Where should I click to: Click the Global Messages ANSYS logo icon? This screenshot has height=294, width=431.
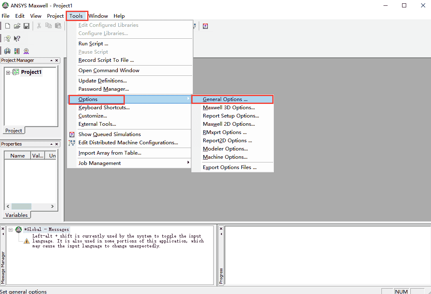coord(19,229)
